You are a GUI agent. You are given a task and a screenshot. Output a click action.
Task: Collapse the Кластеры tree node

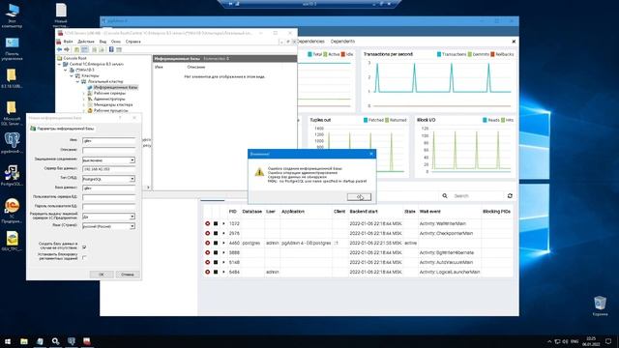tap(73, 75)
